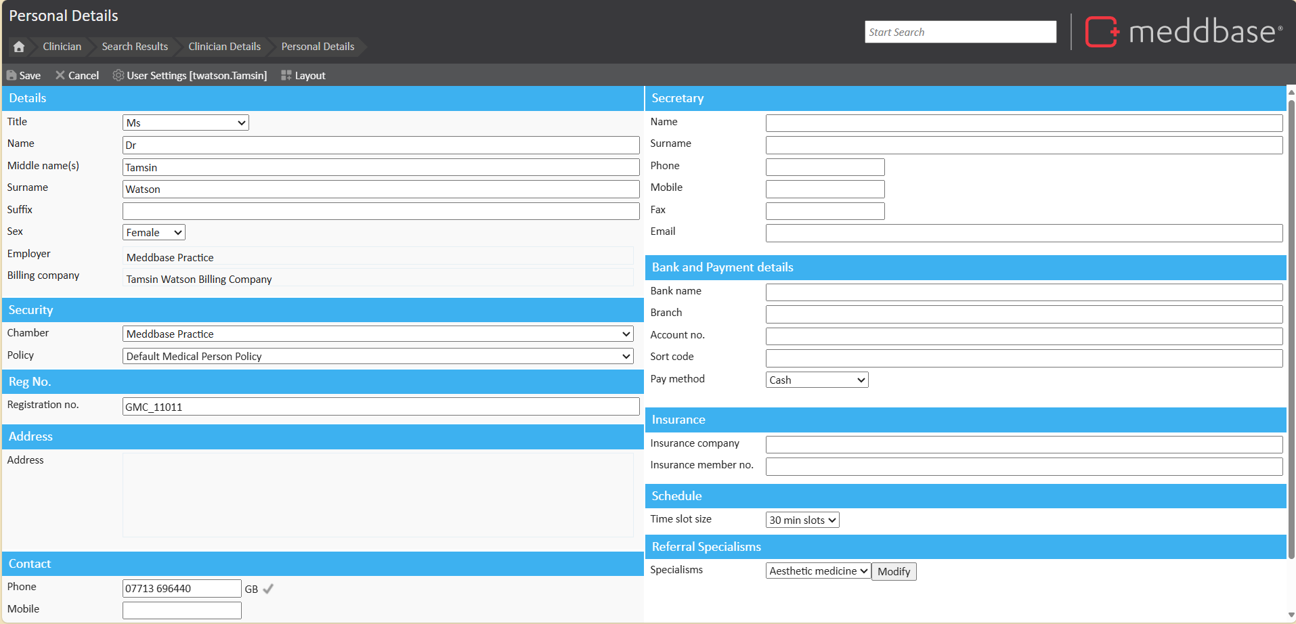Expand the Sex dropdown

154,232
